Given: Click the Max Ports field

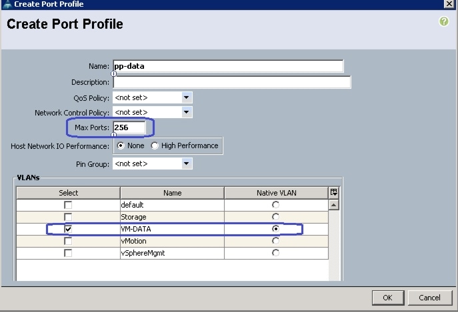Looking at the screenshot, I should 129,127.
